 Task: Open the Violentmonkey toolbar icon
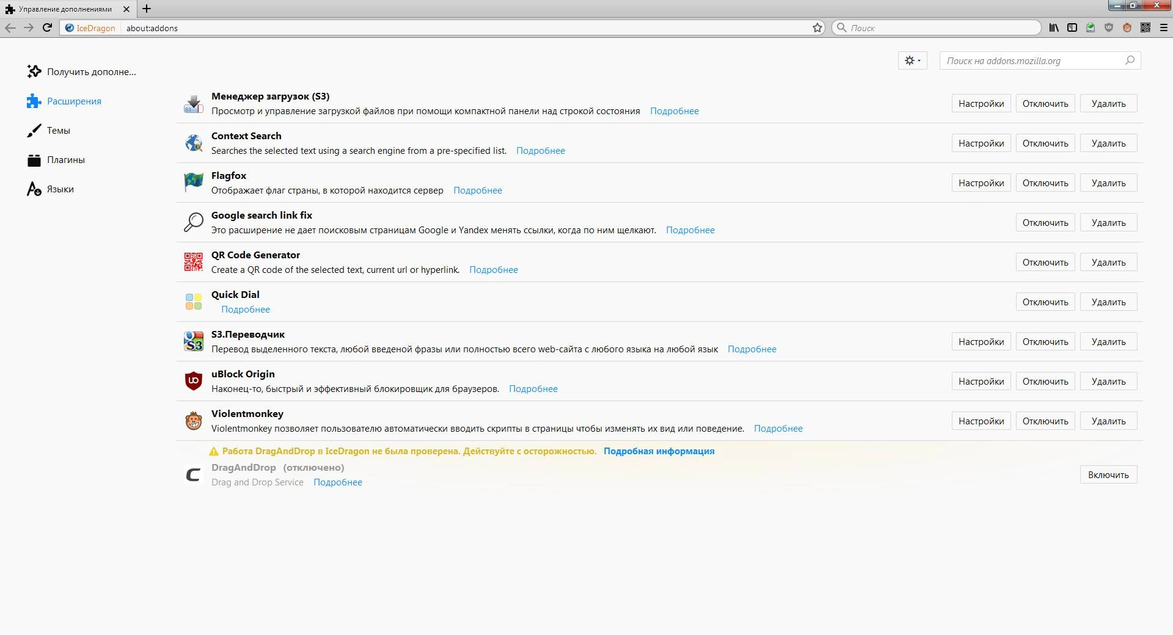pos(1127,27)
